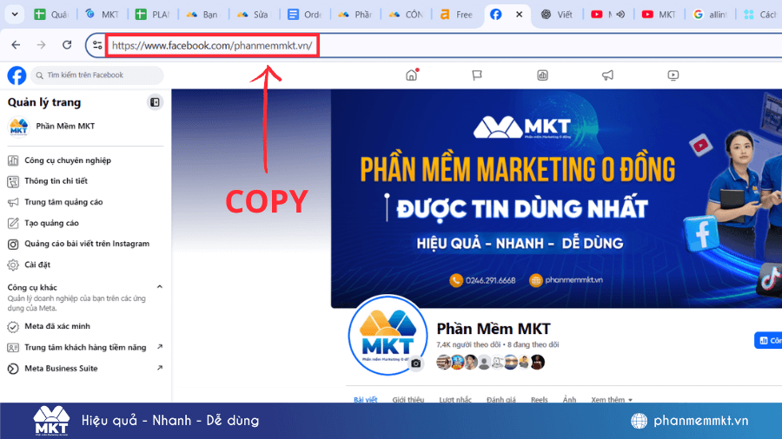Open the insights chart icon in top bar

click(542, 75)
